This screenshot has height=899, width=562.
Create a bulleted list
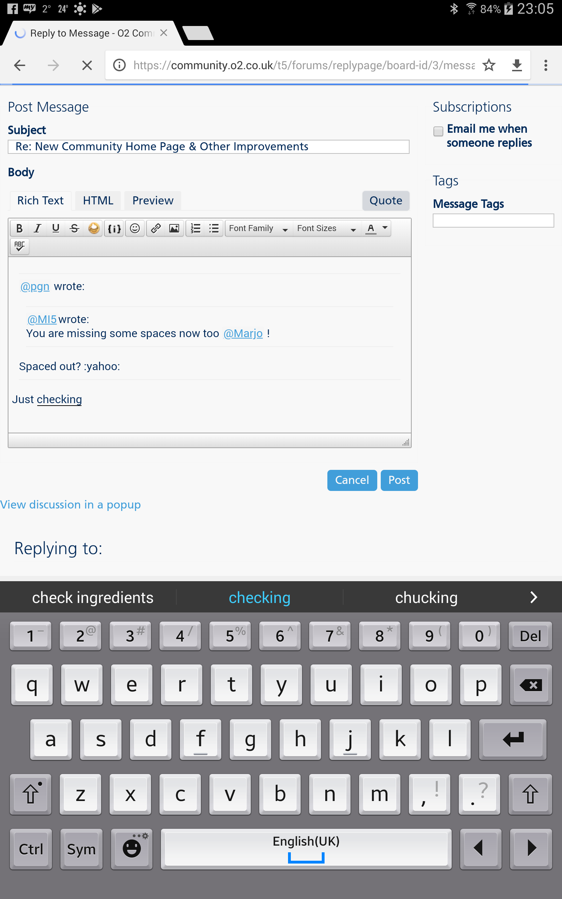214,228
